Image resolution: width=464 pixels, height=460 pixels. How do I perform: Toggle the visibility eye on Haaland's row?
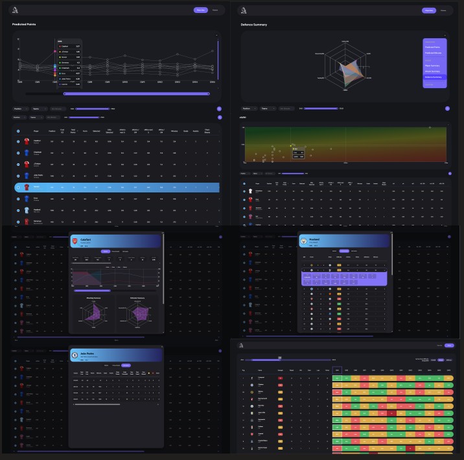click(x=17, y=211)
